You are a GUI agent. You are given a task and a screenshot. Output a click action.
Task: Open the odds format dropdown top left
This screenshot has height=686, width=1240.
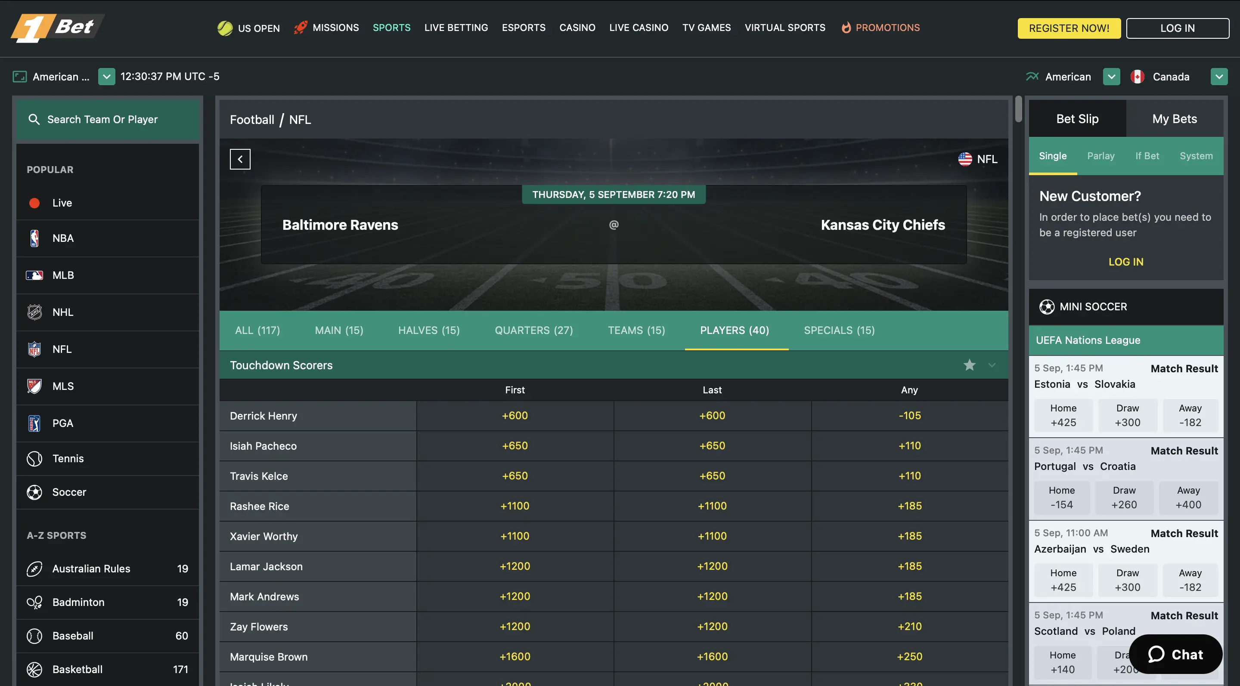point(106,77)
